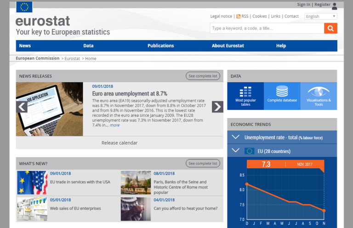Viewport: 353px width, 228px height.
Task: Go to next news release arrow
Action: pyautogui.click(x=217, y=107)
